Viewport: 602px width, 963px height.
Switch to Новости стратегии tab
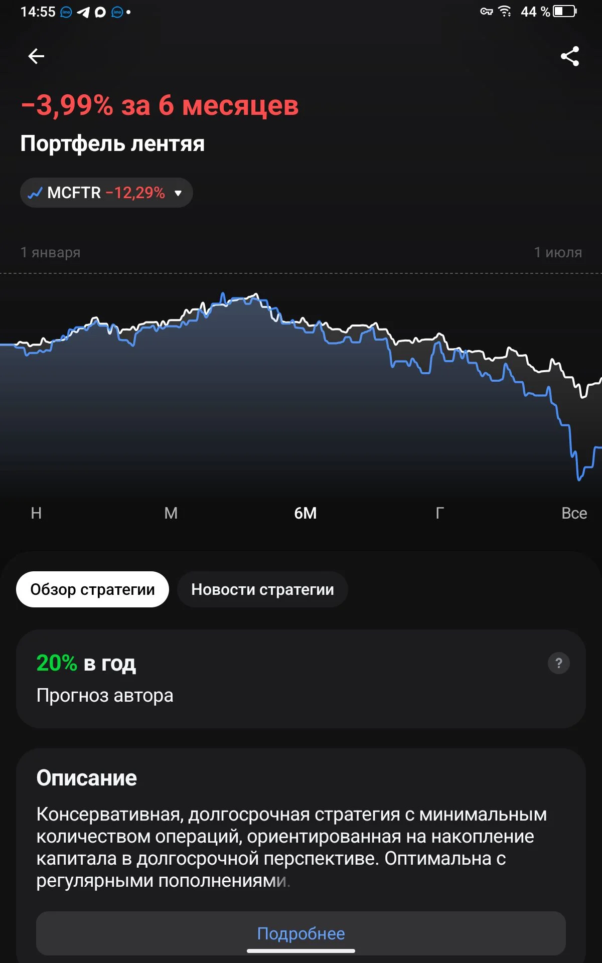[x=262, y=589]
